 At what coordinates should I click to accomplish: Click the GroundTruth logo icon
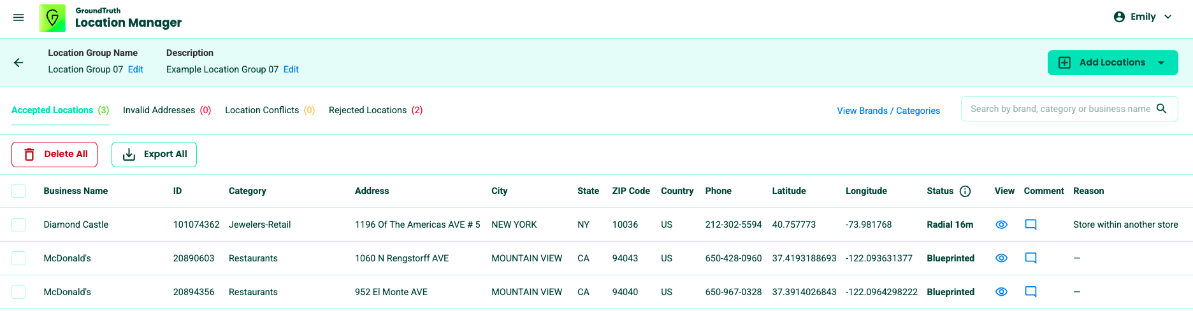[52, 18]
